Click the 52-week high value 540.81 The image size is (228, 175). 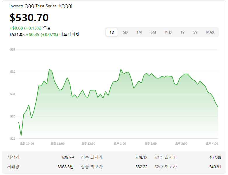click(215, 167)
